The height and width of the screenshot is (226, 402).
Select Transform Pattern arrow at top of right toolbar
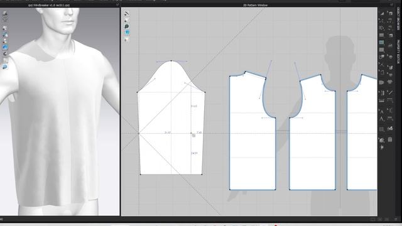coord(382,13)
